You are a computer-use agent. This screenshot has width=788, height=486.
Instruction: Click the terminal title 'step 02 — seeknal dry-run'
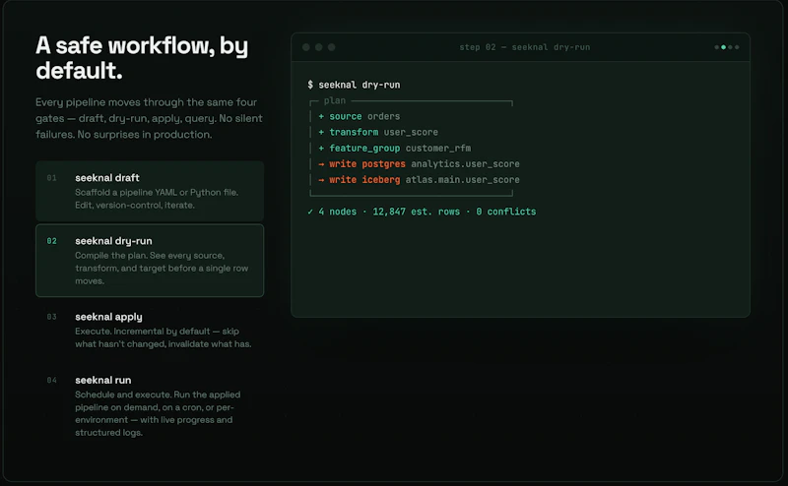click(525, 47)
